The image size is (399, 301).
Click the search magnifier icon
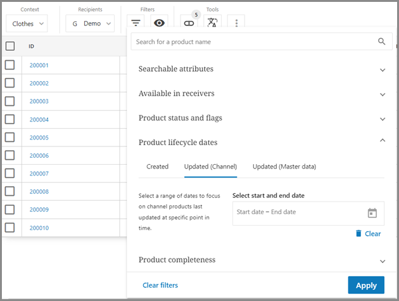(381, 42)
